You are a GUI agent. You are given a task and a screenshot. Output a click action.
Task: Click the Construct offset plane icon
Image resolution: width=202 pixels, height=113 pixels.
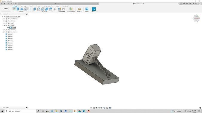pyautogui.click(x=71, y=9)
